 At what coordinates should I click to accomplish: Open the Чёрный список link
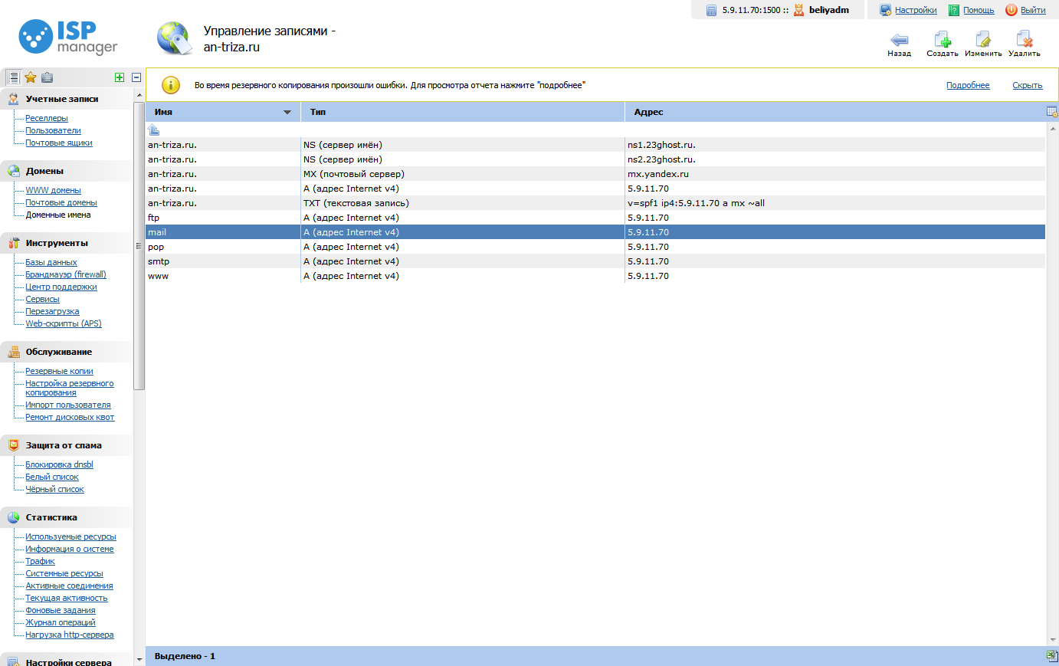pyautogui.click(x=54, y=489)
